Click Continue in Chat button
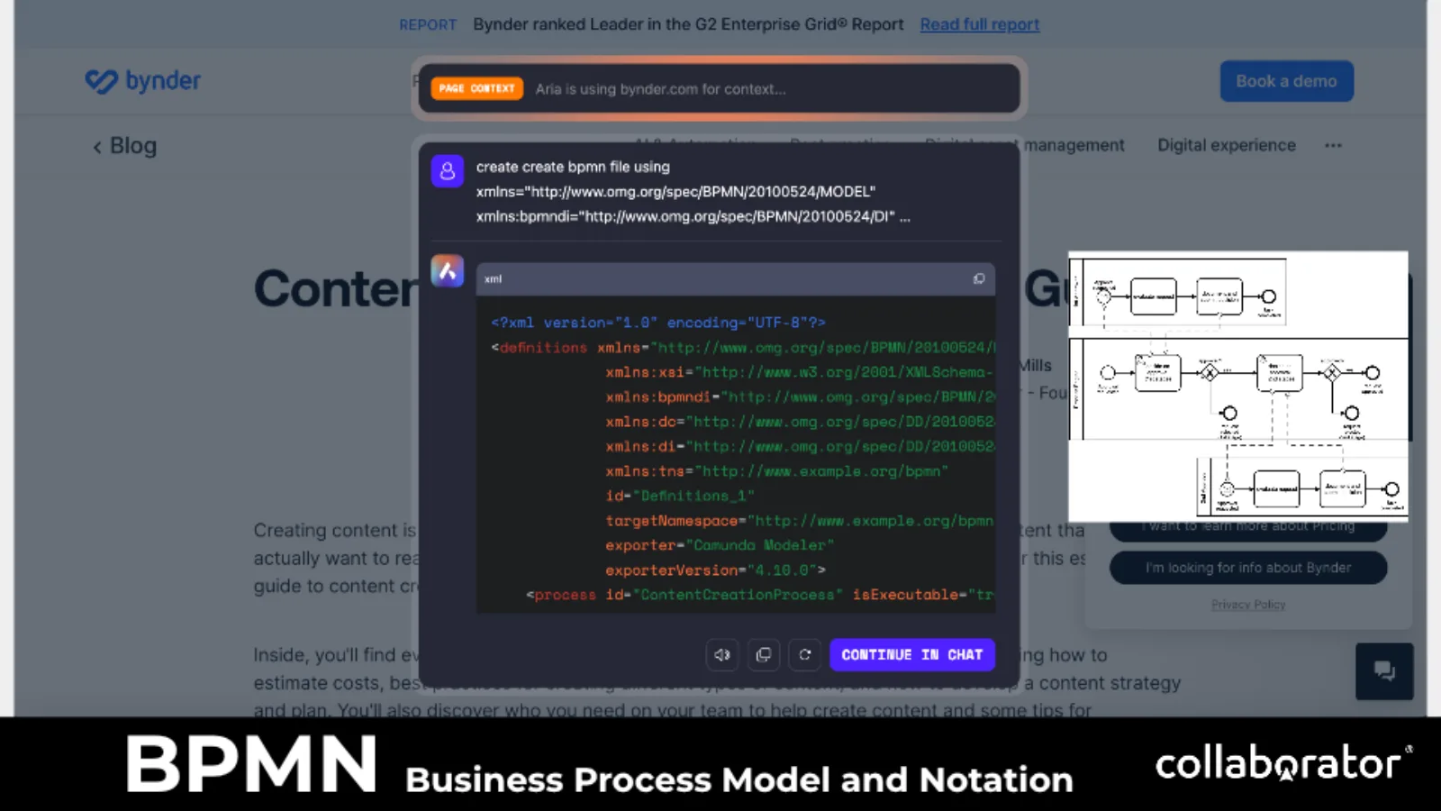Viewport: 1441px width, 811px height. tap(911, 655)
